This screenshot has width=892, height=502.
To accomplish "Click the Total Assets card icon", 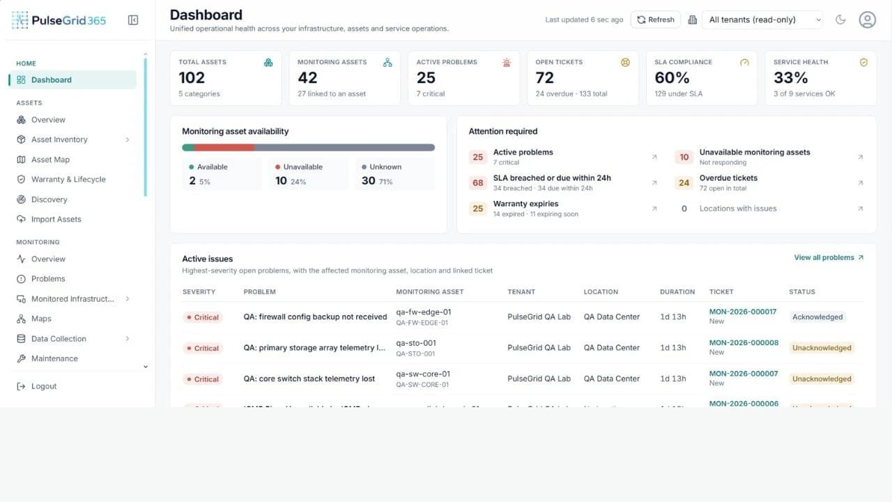I will [x=268, y=63].
